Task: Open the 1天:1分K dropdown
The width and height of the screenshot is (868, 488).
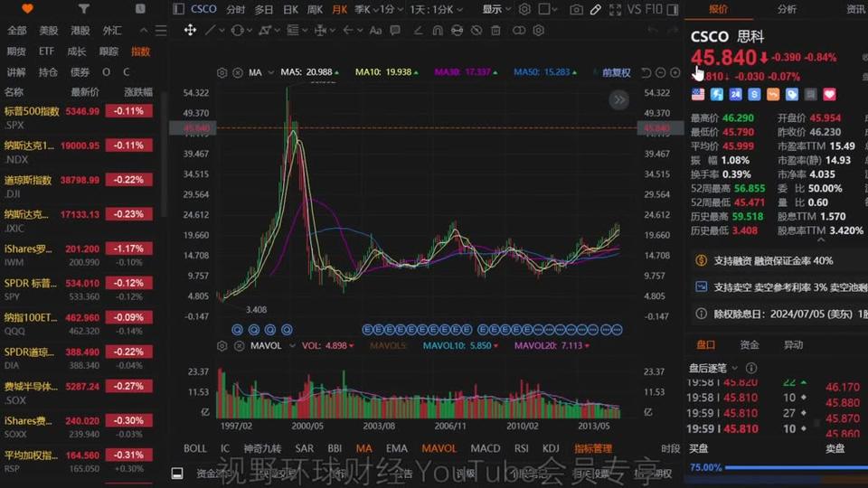Action: tap(436, 9)
